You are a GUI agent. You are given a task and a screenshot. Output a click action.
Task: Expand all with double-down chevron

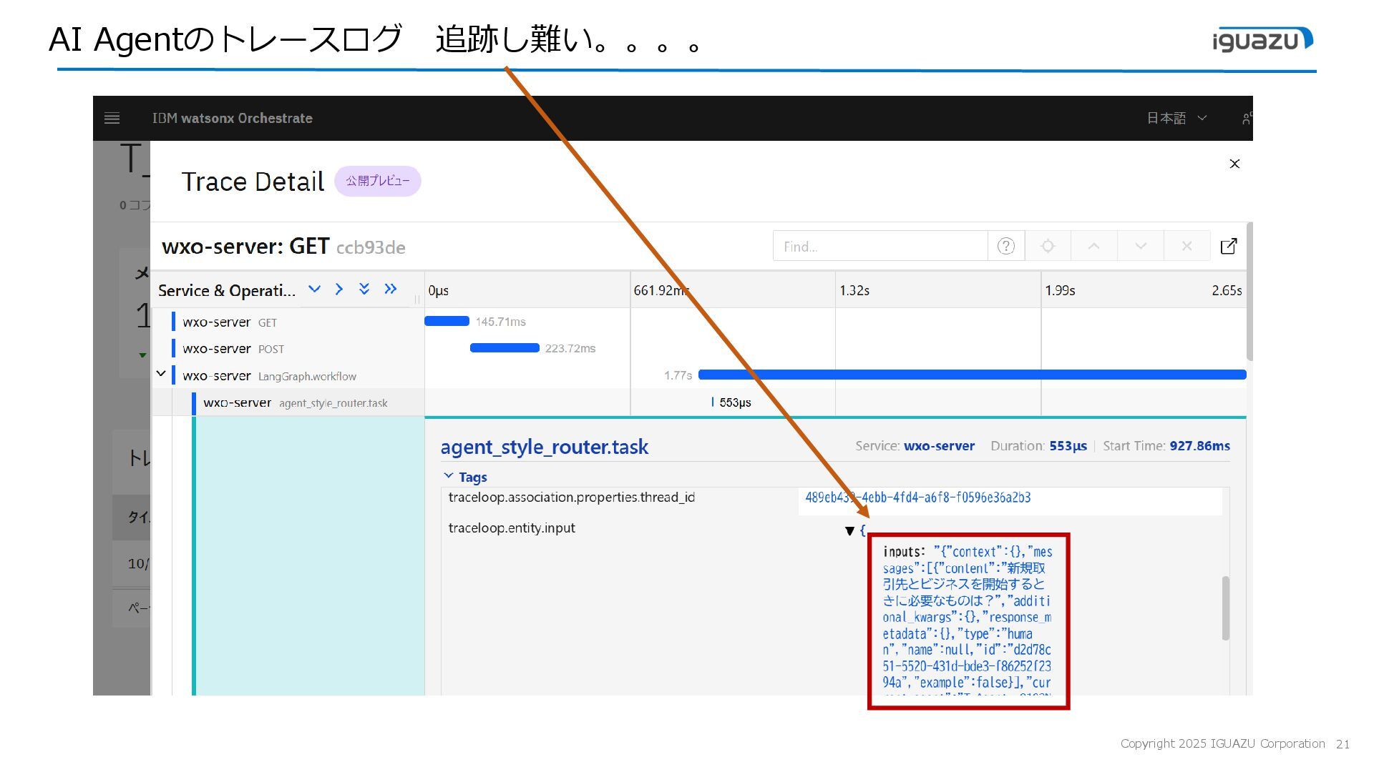[364, 289]
